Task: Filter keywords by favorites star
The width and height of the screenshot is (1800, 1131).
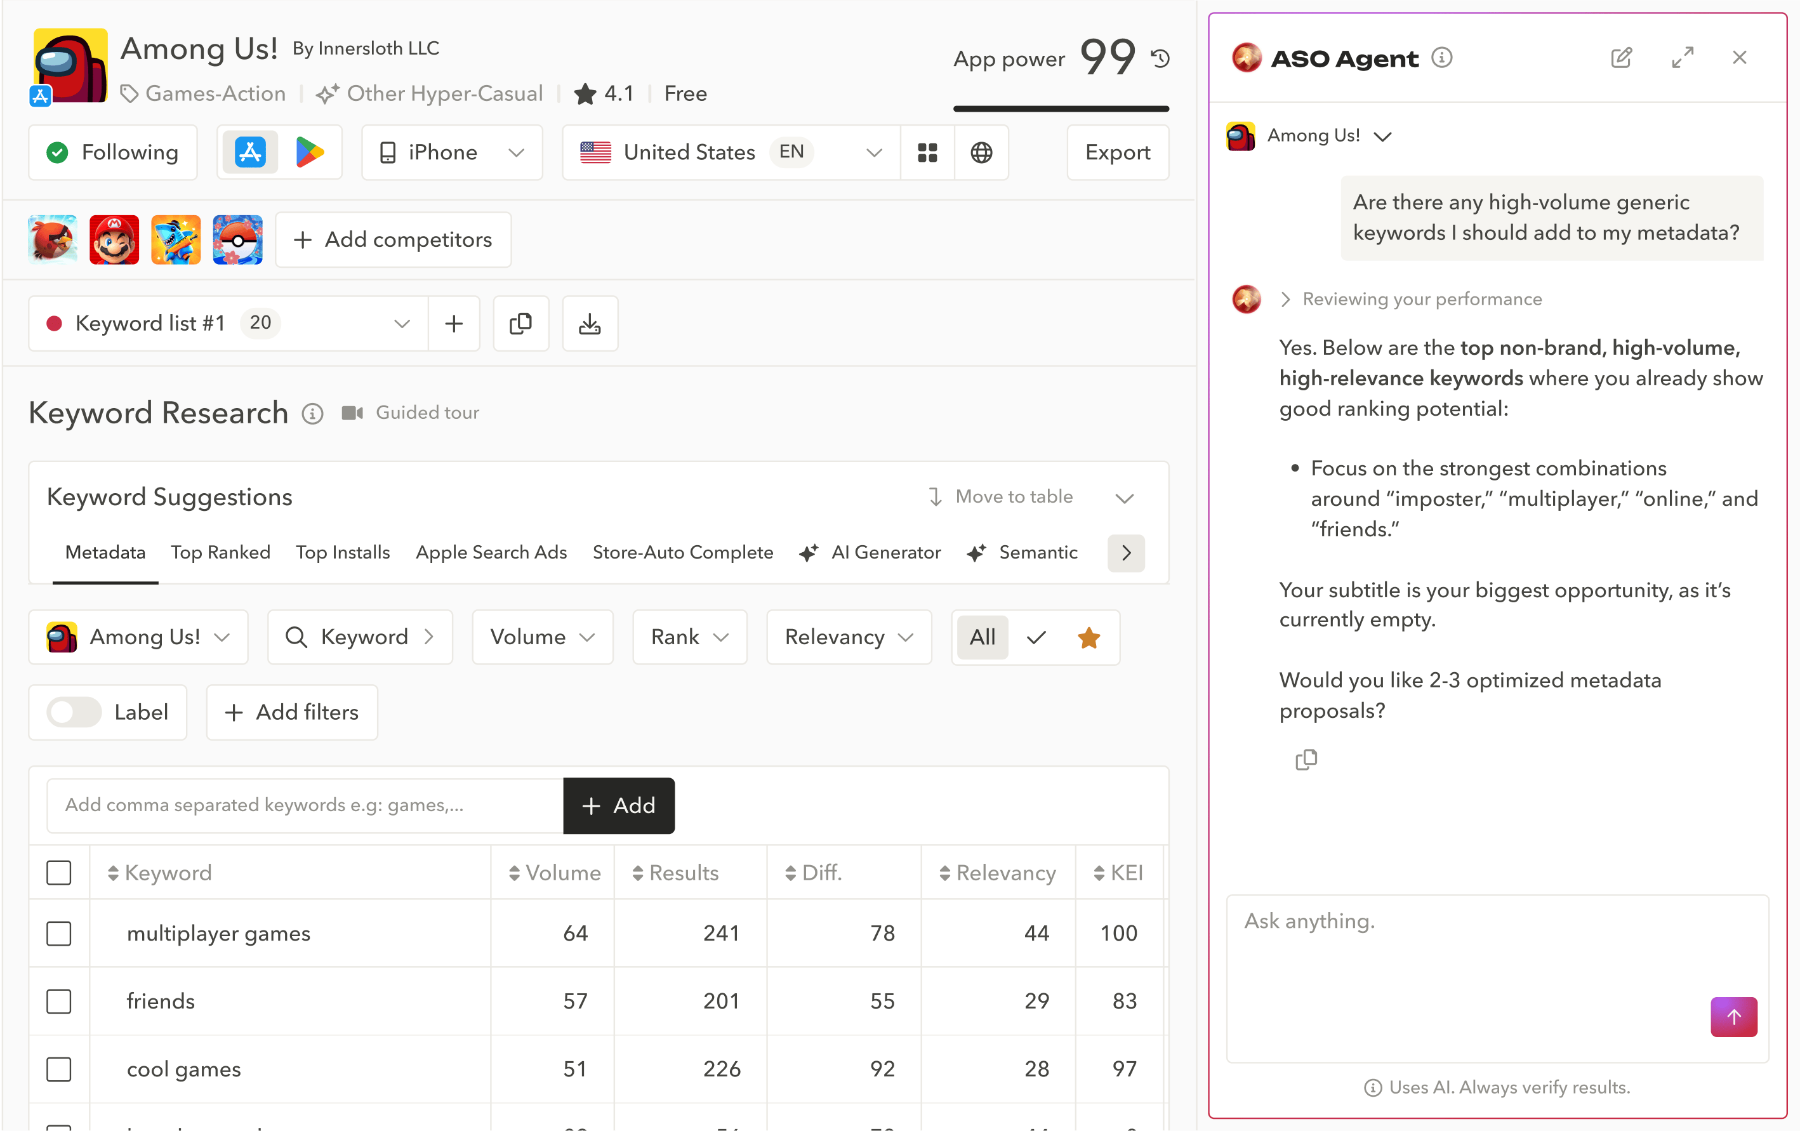Action: 1089,637
